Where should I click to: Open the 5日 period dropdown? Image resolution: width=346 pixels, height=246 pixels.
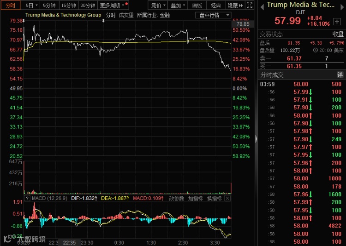31,5
